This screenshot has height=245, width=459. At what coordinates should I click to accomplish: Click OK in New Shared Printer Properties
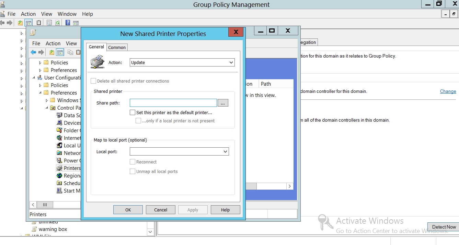(x=128, y=210)
